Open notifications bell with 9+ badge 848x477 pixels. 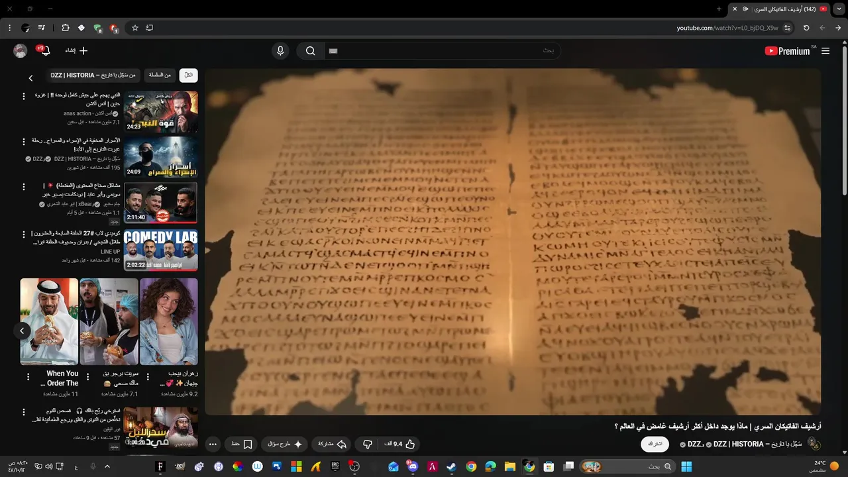tap(44, 51)
